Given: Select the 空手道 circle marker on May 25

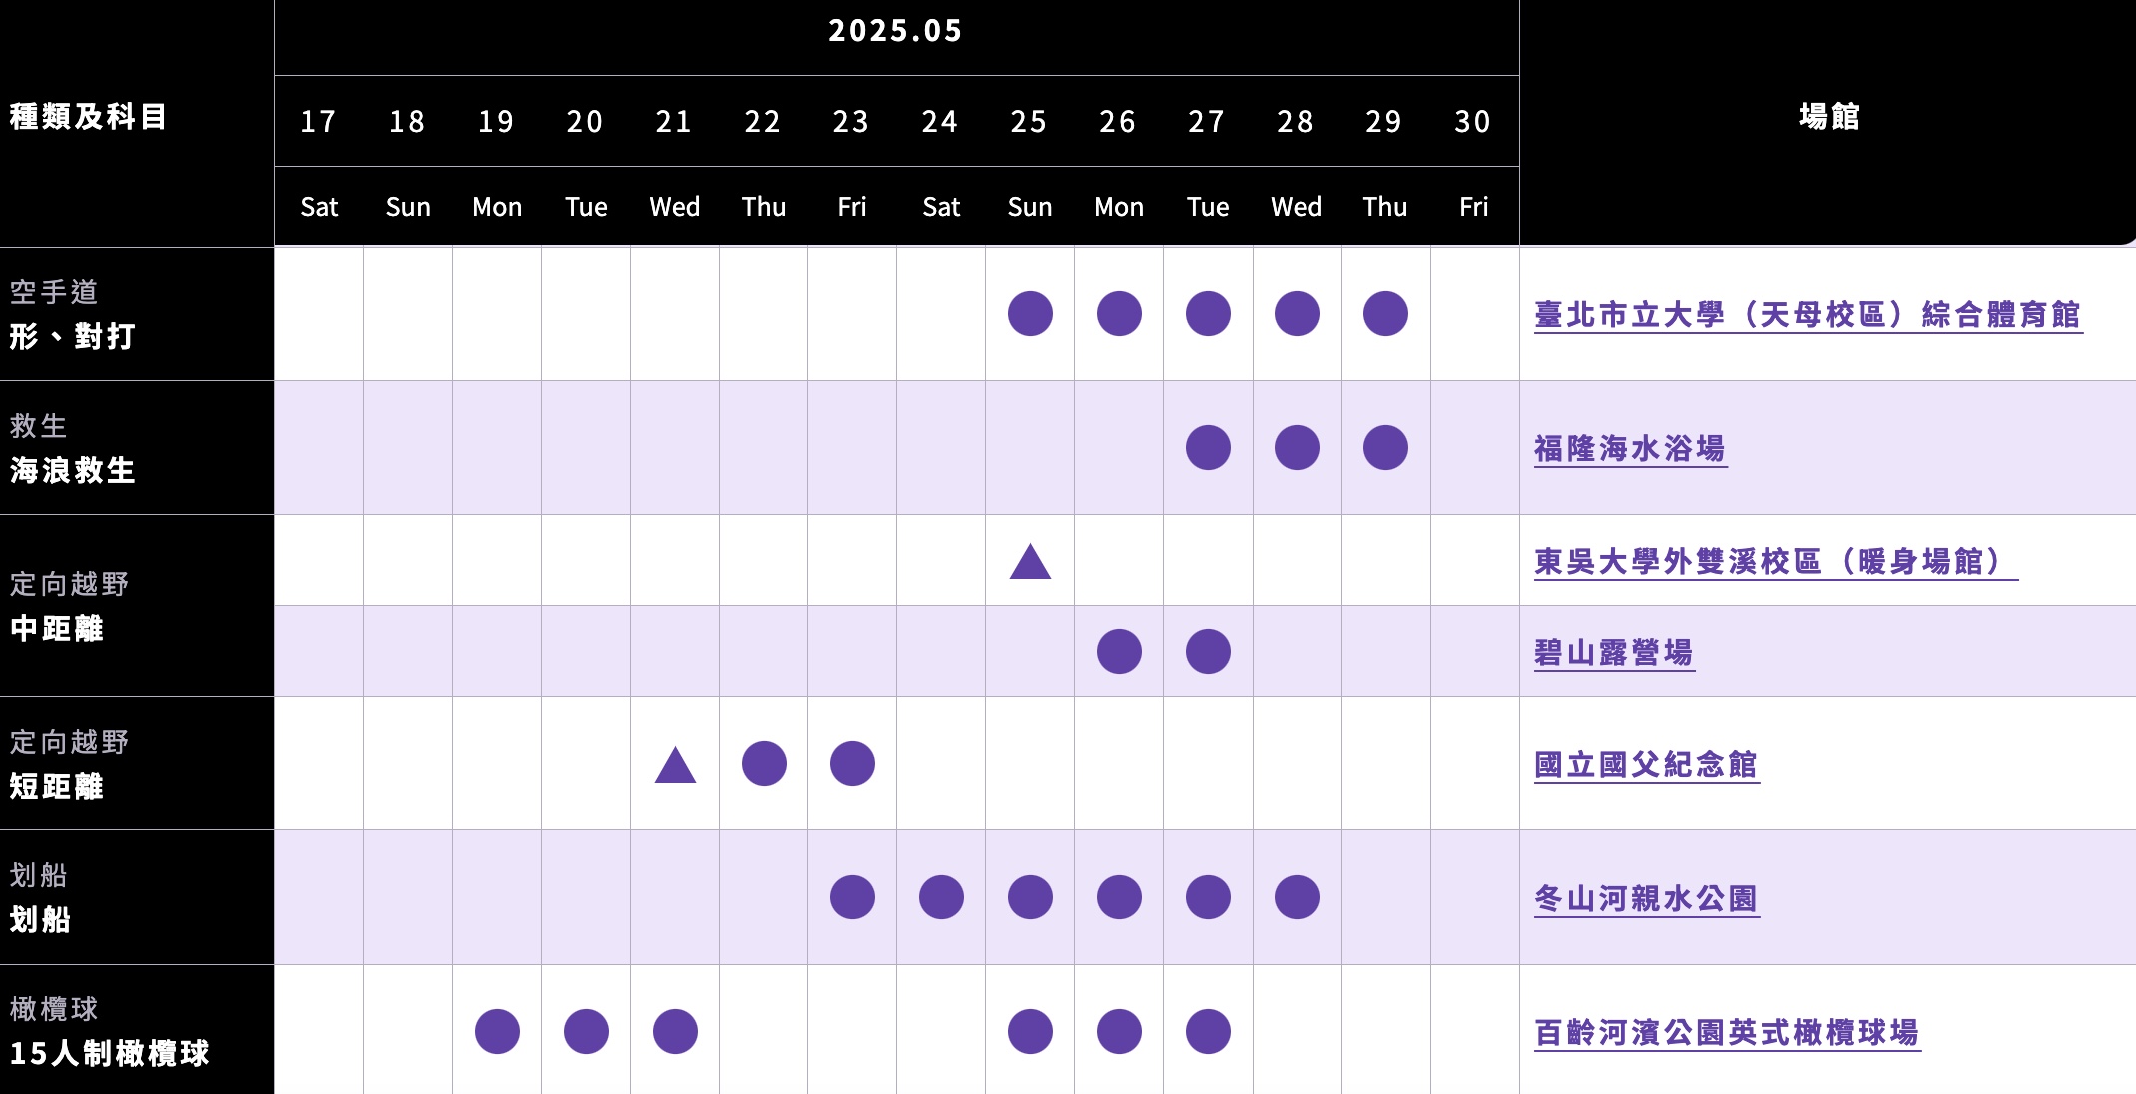Looking at the screenshot, I should coord(1030,313).
